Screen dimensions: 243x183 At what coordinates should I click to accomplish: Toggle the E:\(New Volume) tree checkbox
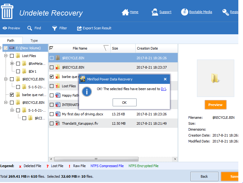6,48
